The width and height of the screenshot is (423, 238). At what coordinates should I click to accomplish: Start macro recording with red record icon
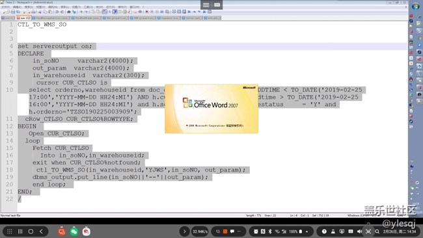point(146,12)
